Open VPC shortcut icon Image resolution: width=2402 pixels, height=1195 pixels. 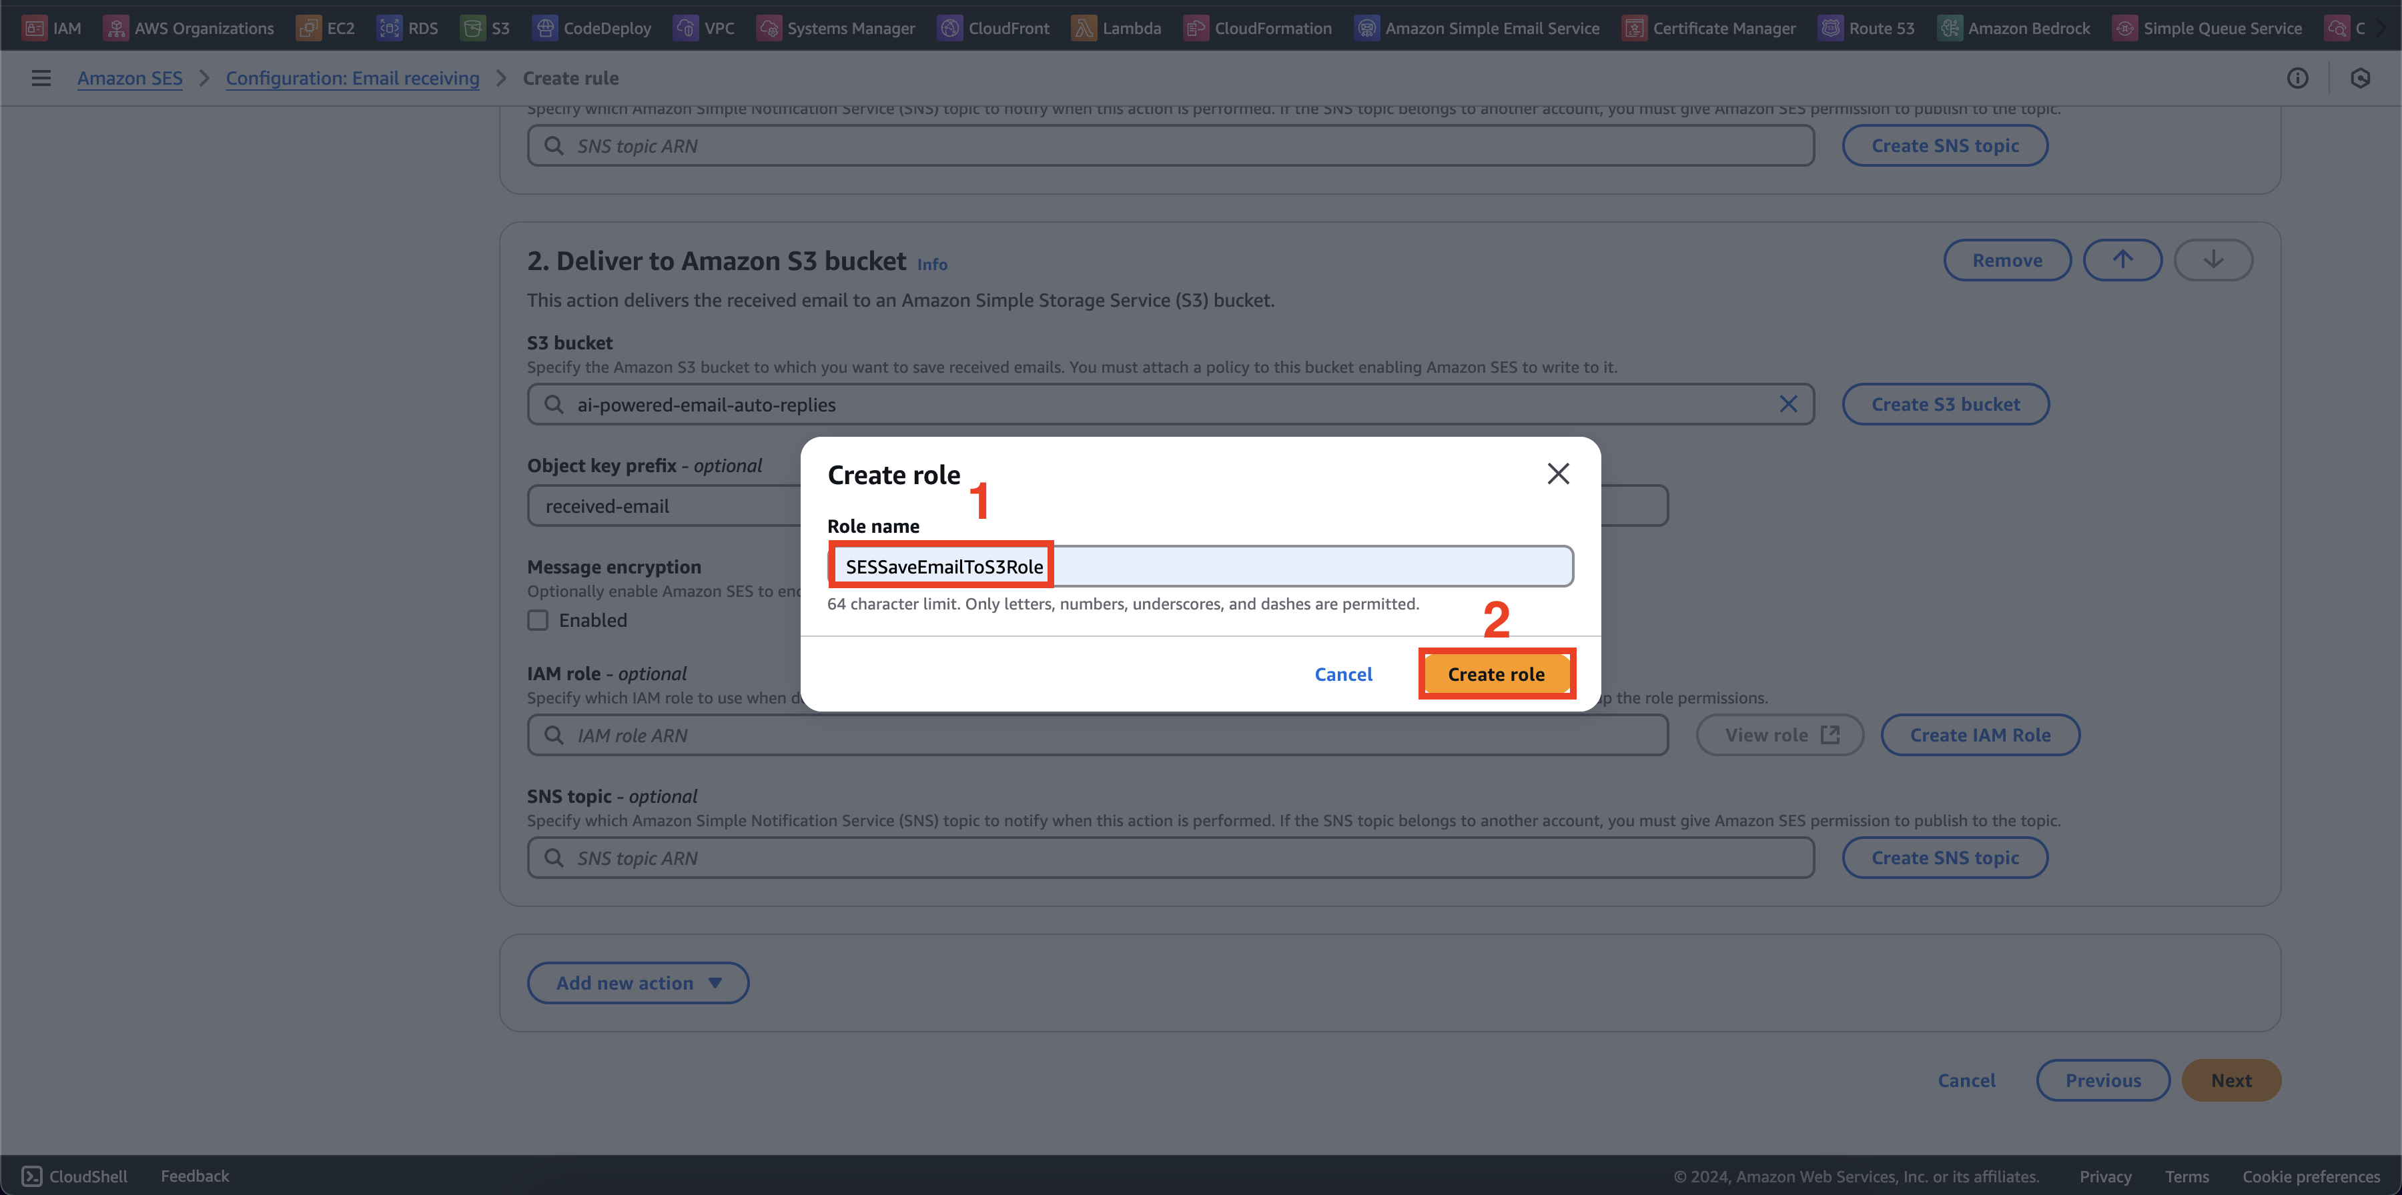687,28
